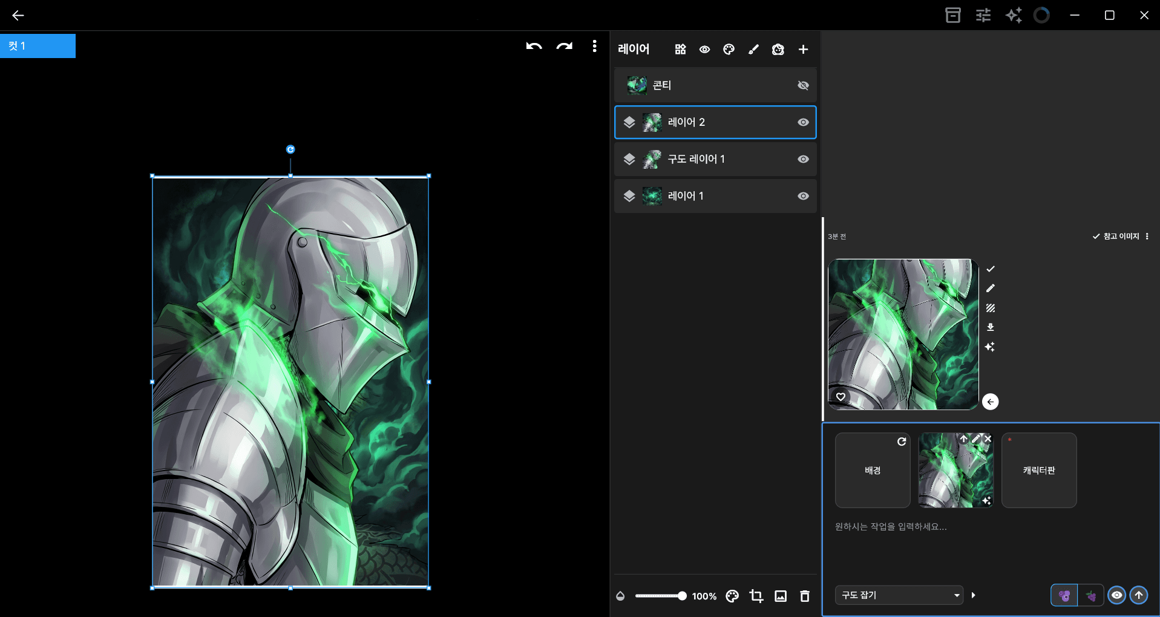Hide 레이어 2 with its eye icon
The image size is (1160, 617).
[803, 122]
